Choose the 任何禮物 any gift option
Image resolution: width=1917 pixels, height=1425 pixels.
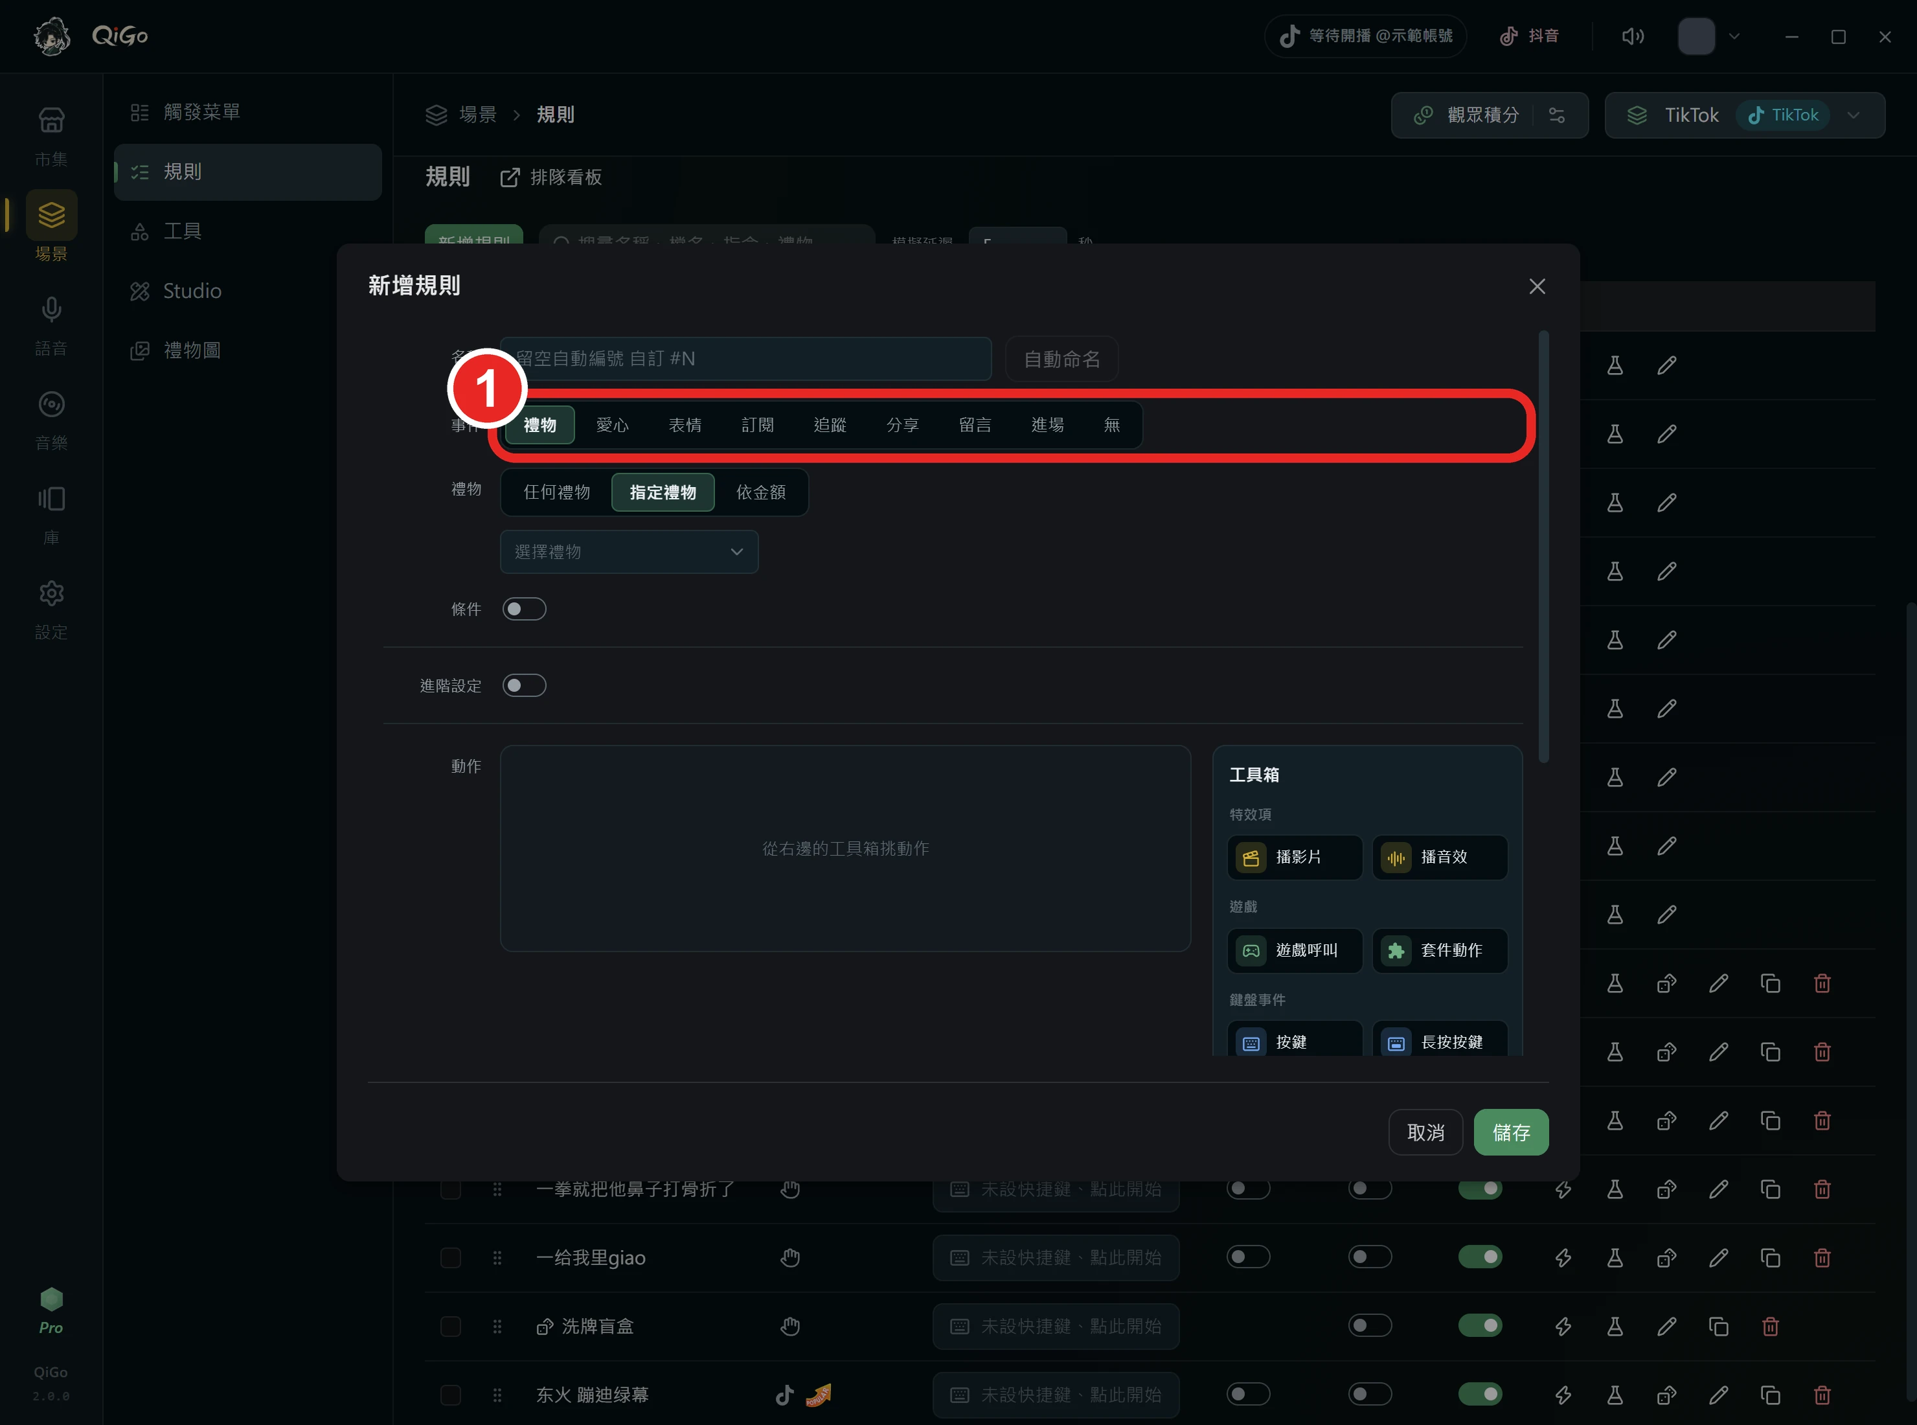557,492
